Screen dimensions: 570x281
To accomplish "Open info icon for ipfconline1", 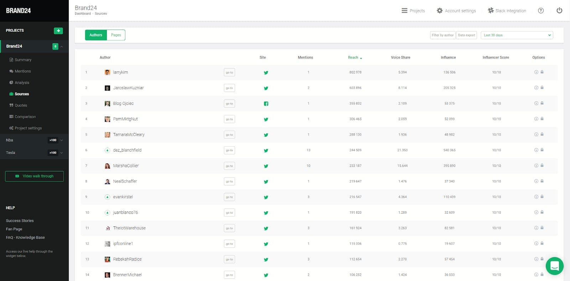I will point(536,244).
